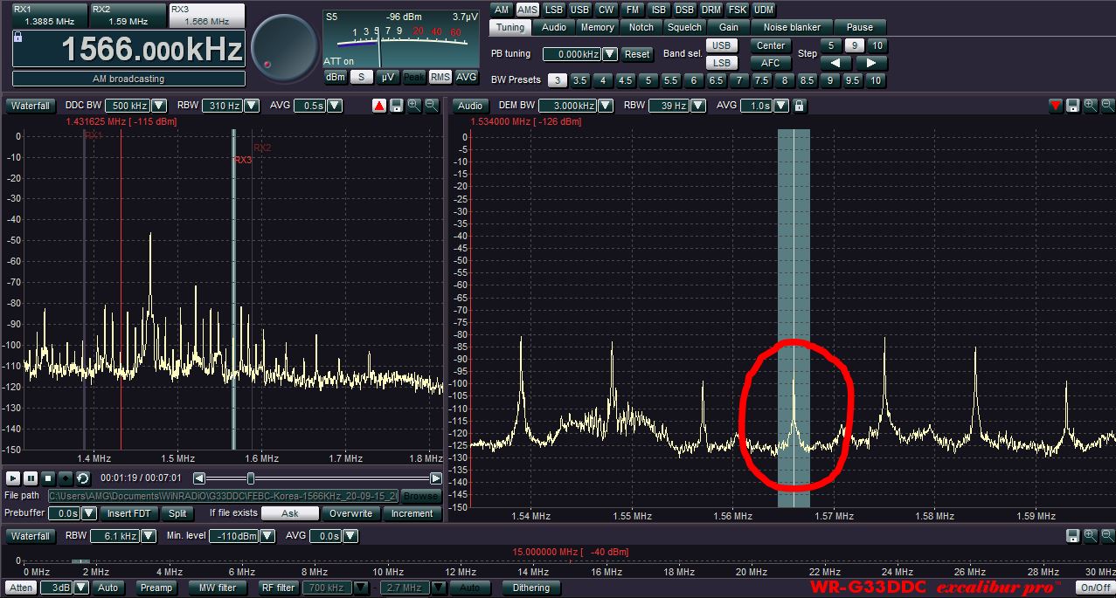The width and height of the screenshot is (1116, 598).
Task: Click the Browse button for file path
Action: click(x=420, y=496)
